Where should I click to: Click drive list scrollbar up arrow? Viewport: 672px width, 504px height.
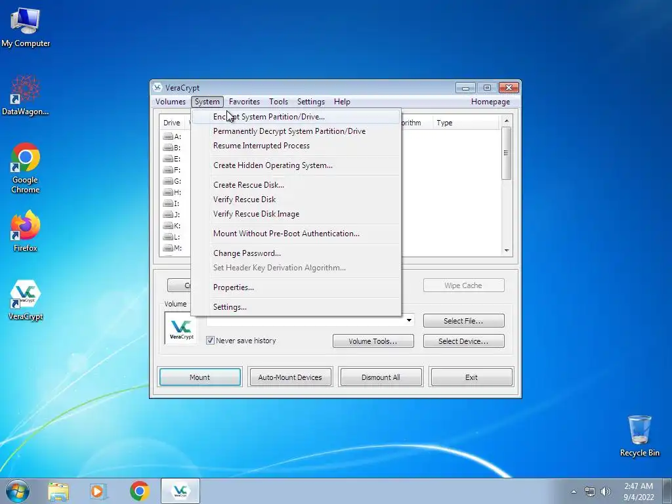click(x=507, y=121)
